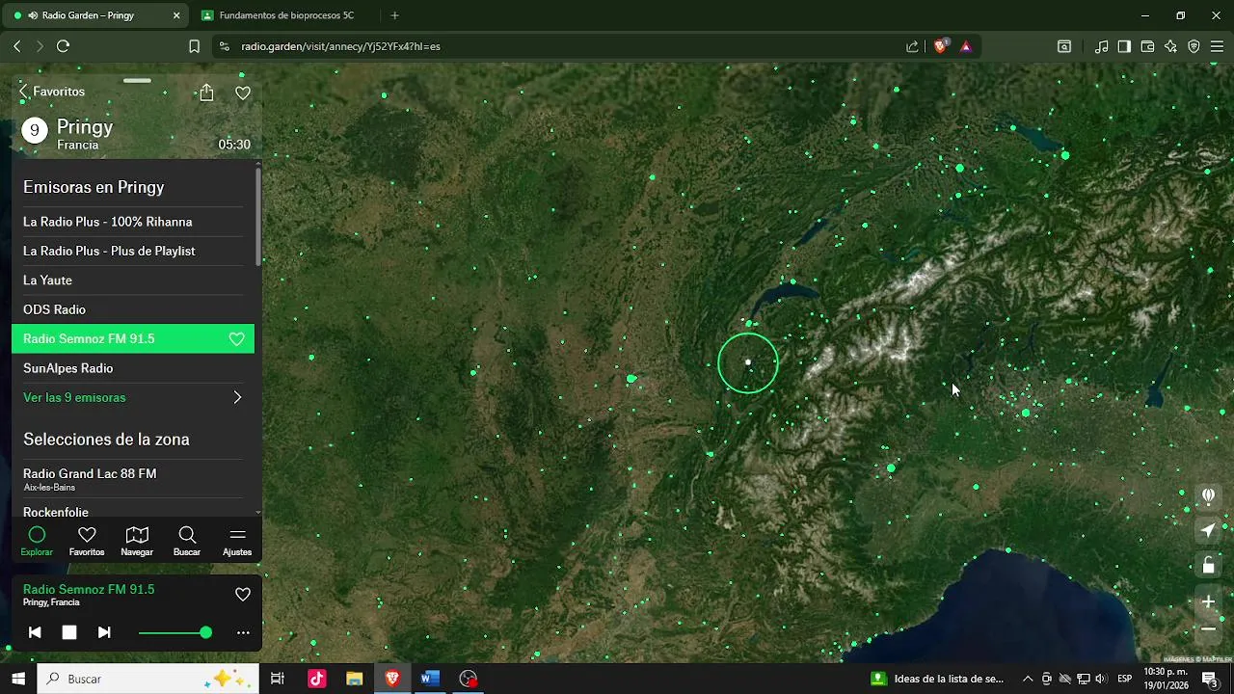
Task: Open Leo AI sparkle icon
Action: (x=1170, y=46)
